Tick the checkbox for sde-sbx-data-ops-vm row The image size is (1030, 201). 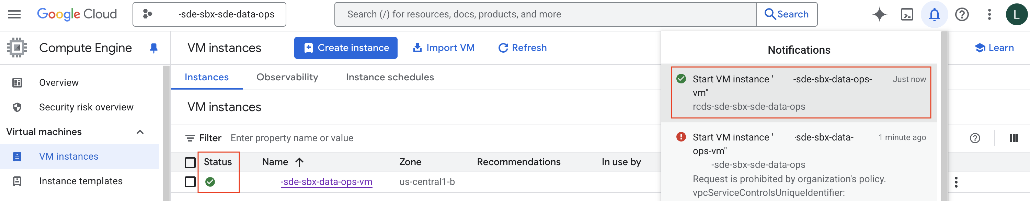(190, 182)
